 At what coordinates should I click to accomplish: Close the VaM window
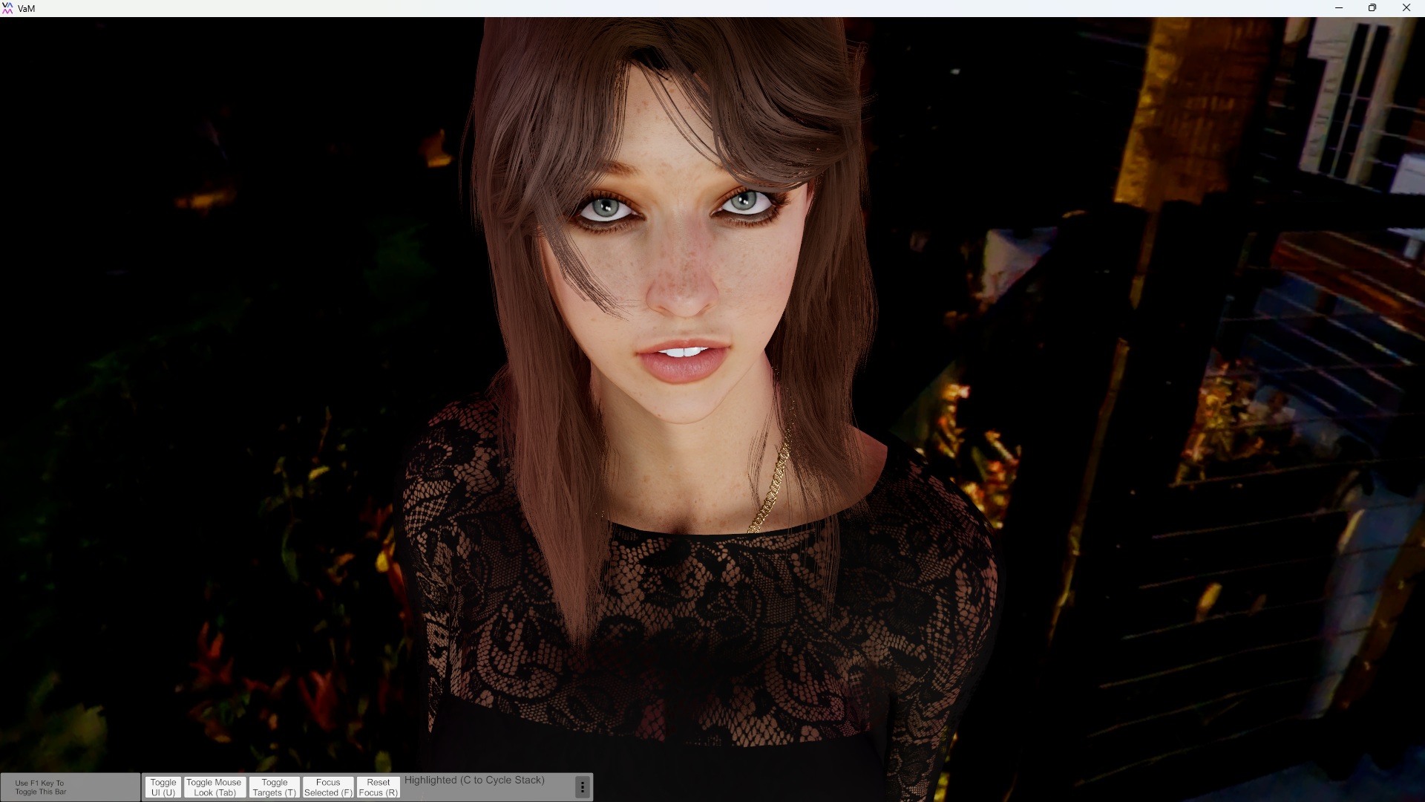[1406, 8]
